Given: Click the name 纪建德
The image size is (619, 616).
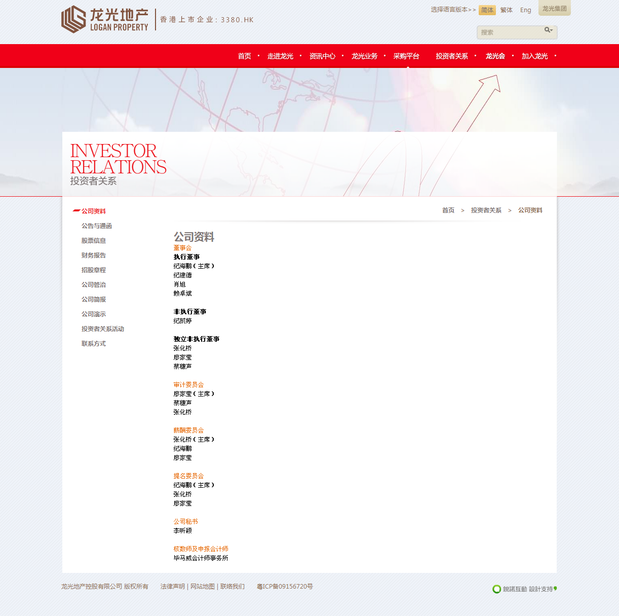Looking at the screenshot, I should (182, 275).
